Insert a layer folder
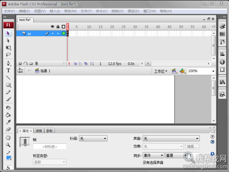The width and height of the screenshot is (229, 172). click(31, 63)
